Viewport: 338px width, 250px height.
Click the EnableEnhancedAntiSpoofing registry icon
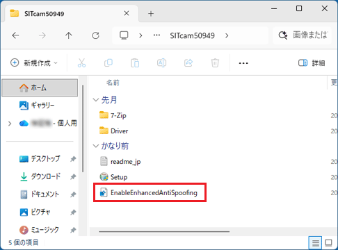(x=104, y=192)
